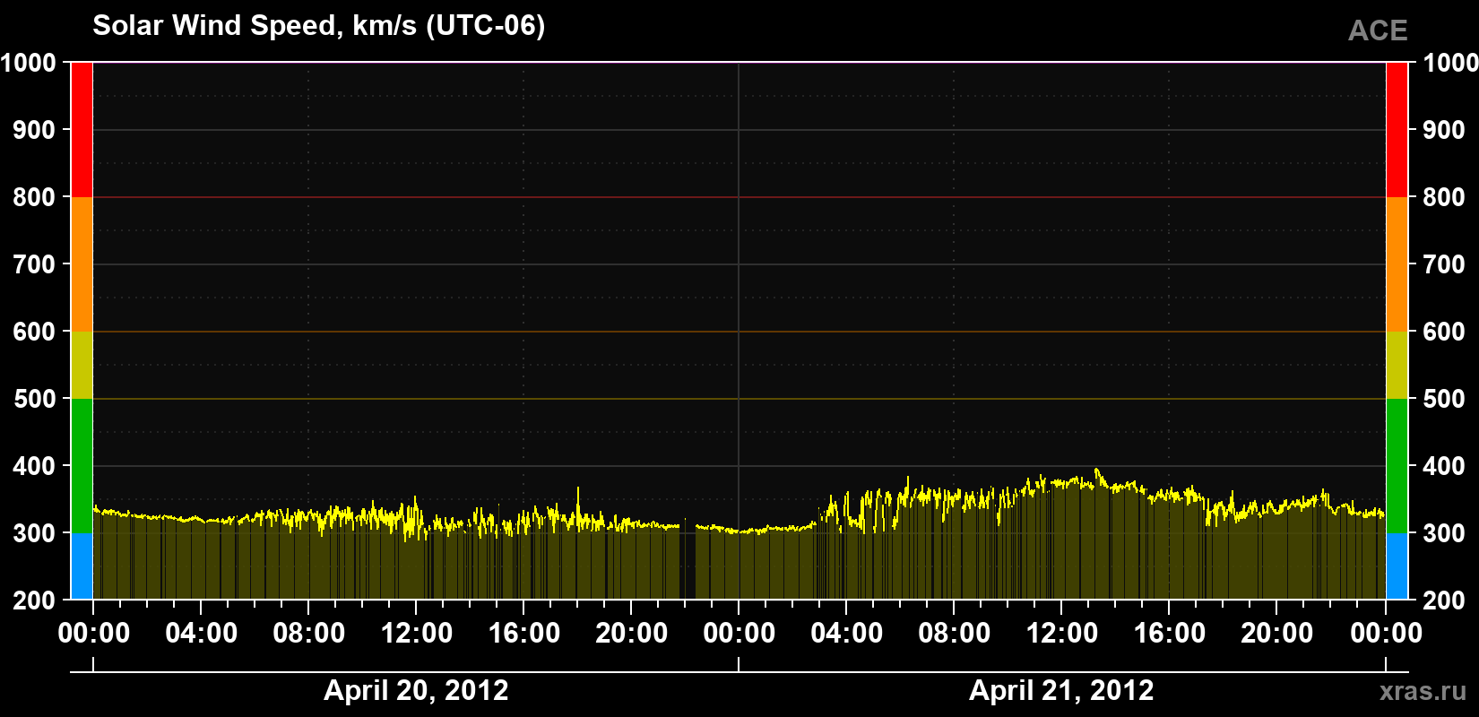This screenshot has width=1479, height=717.
Task: Click the orange segment of the left color scale
Action: click(x=82, y=264)
